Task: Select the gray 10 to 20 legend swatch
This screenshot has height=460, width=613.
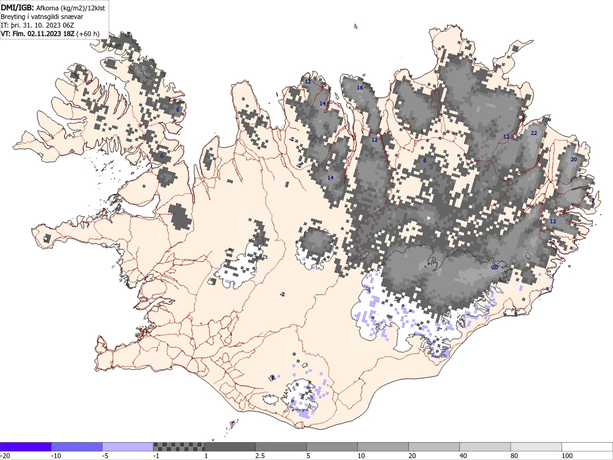Action: click(x=383, y=447)
